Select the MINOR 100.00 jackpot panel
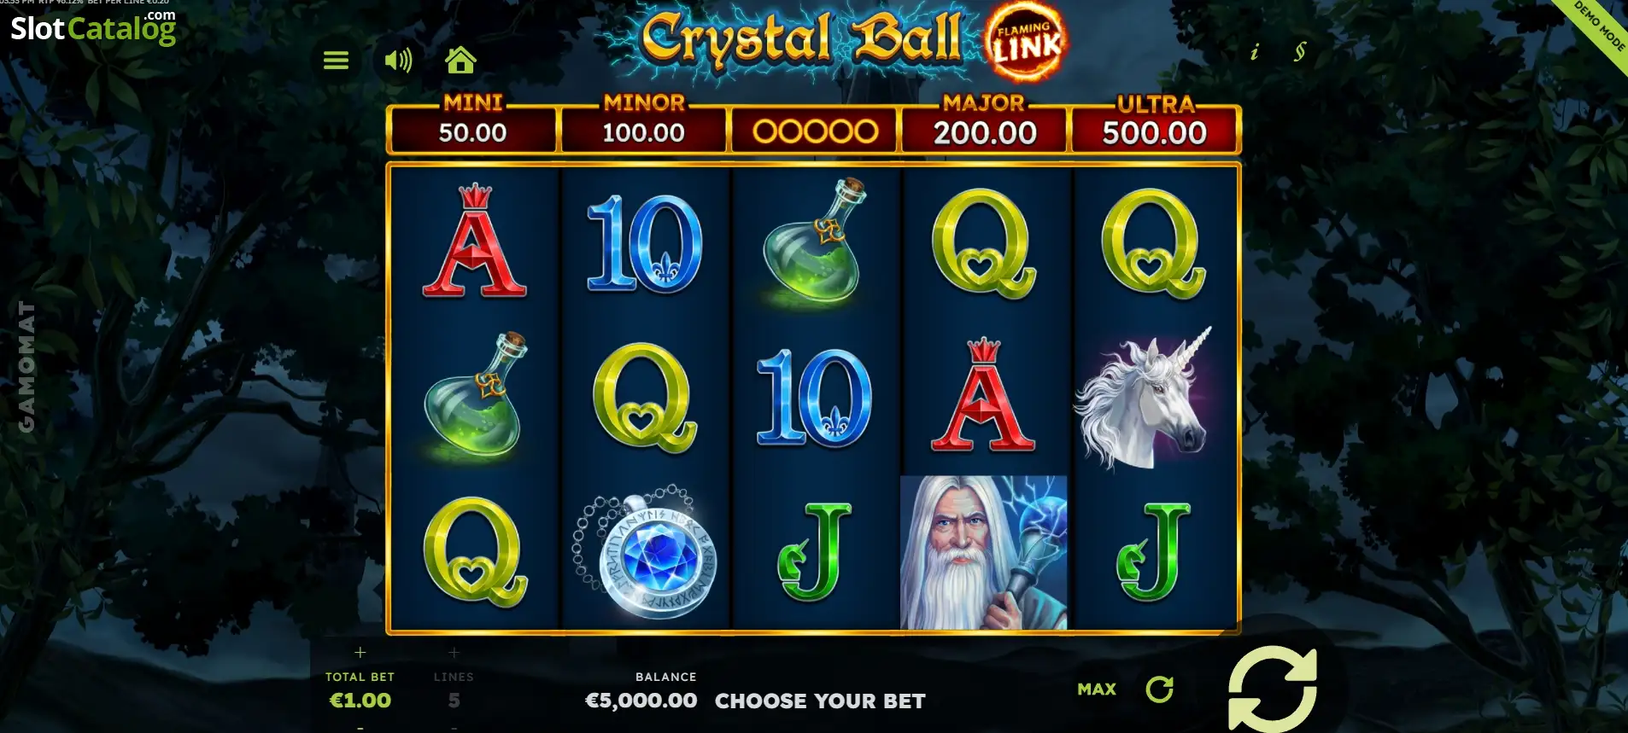Viewport: 1628px width, 733px height. click(643, 124)
